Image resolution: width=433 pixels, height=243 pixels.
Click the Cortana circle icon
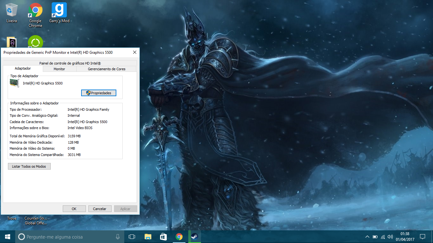(x=22, y=237)
